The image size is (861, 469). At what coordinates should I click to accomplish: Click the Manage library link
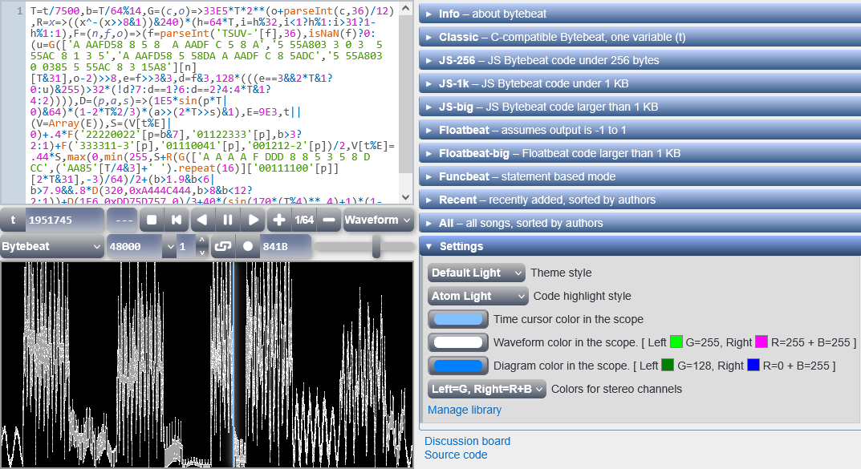click(465, 410)
